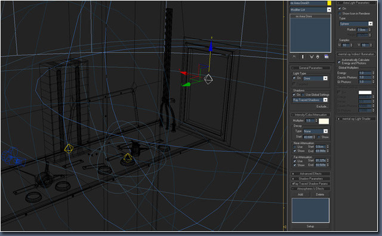Image resolution: width=382 pixels, height=236 pixels.
Task: Click Add in Atmospheres & Effects
Action: [300, 194]
